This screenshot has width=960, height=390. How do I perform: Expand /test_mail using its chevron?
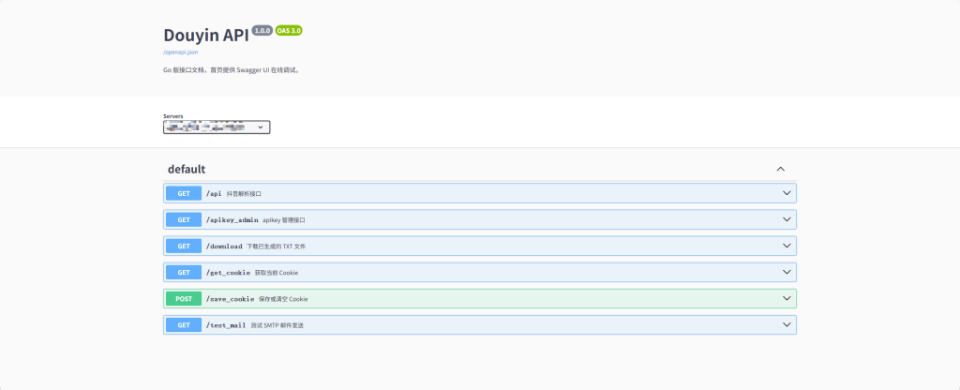click(787, 324)
